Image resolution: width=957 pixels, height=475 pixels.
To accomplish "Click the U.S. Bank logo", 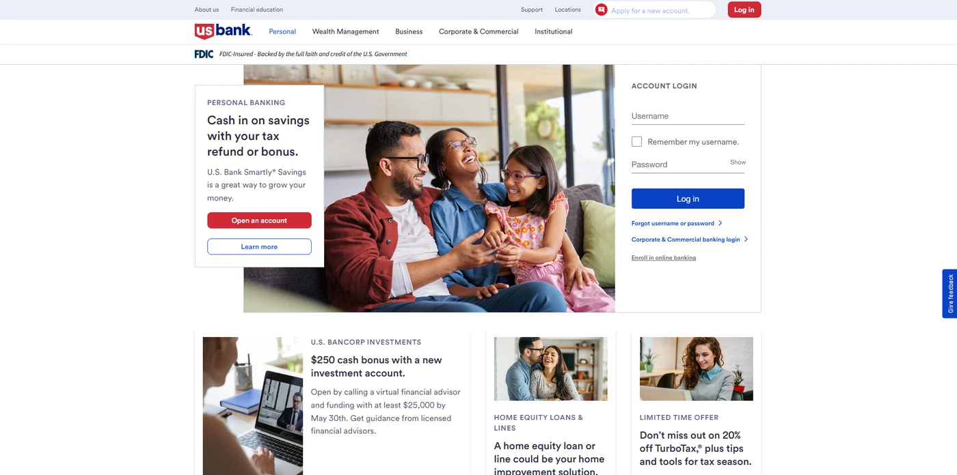I will click(223, 31).
